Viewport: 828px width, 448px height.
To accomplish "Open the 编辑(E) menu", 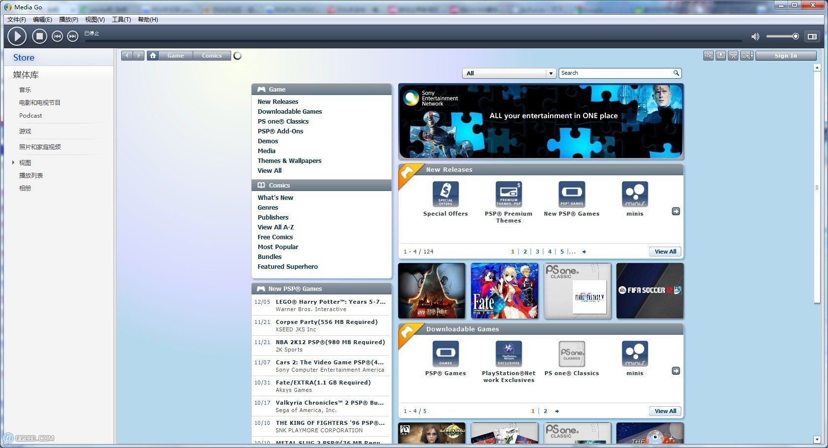I will click(x=42, y=20).
